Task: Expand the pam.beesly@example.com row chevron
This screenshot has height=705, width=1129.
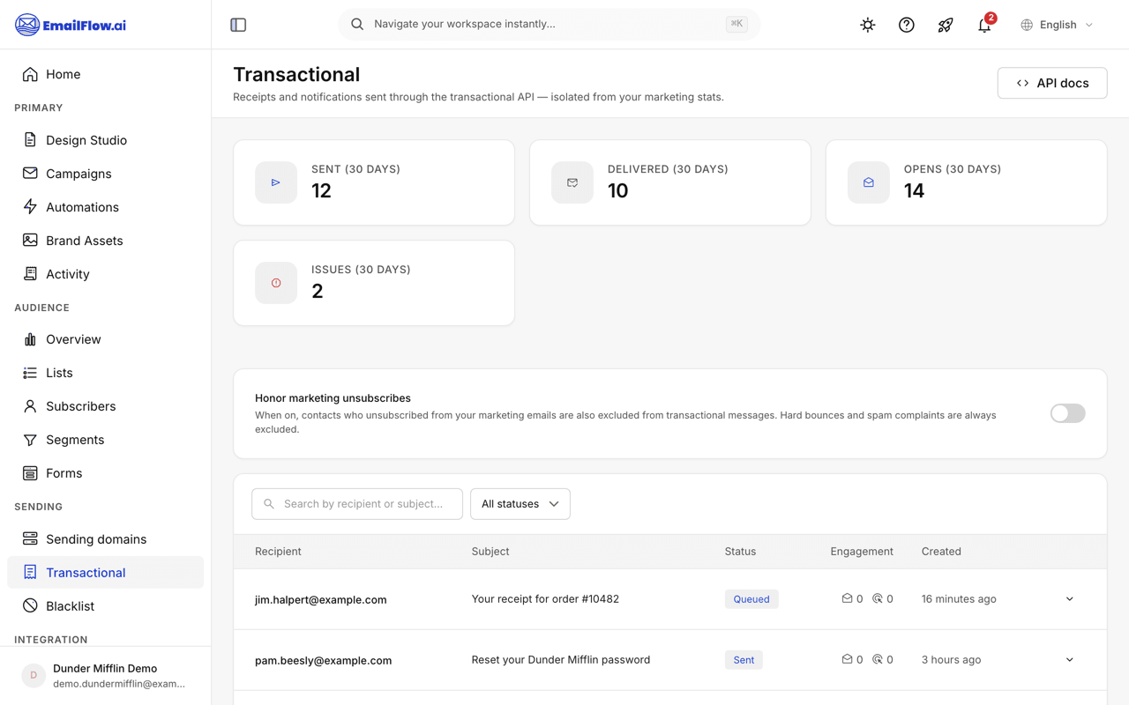Action: click(x=1069, y=660)
